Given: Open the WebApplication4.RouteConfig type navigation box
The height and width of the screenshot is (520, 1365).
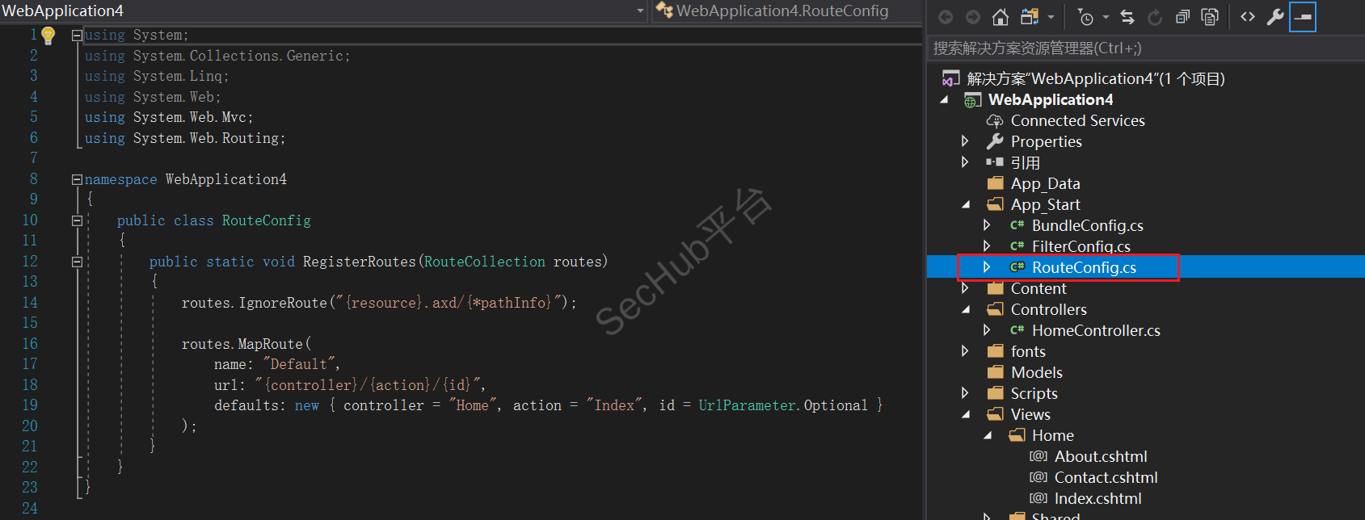Looking at the screenshot, I should pyautogui.click(x=782, y=11).
